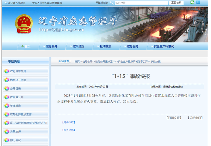Click the colorful orb beside 年度报告

[x=7, y=106]
